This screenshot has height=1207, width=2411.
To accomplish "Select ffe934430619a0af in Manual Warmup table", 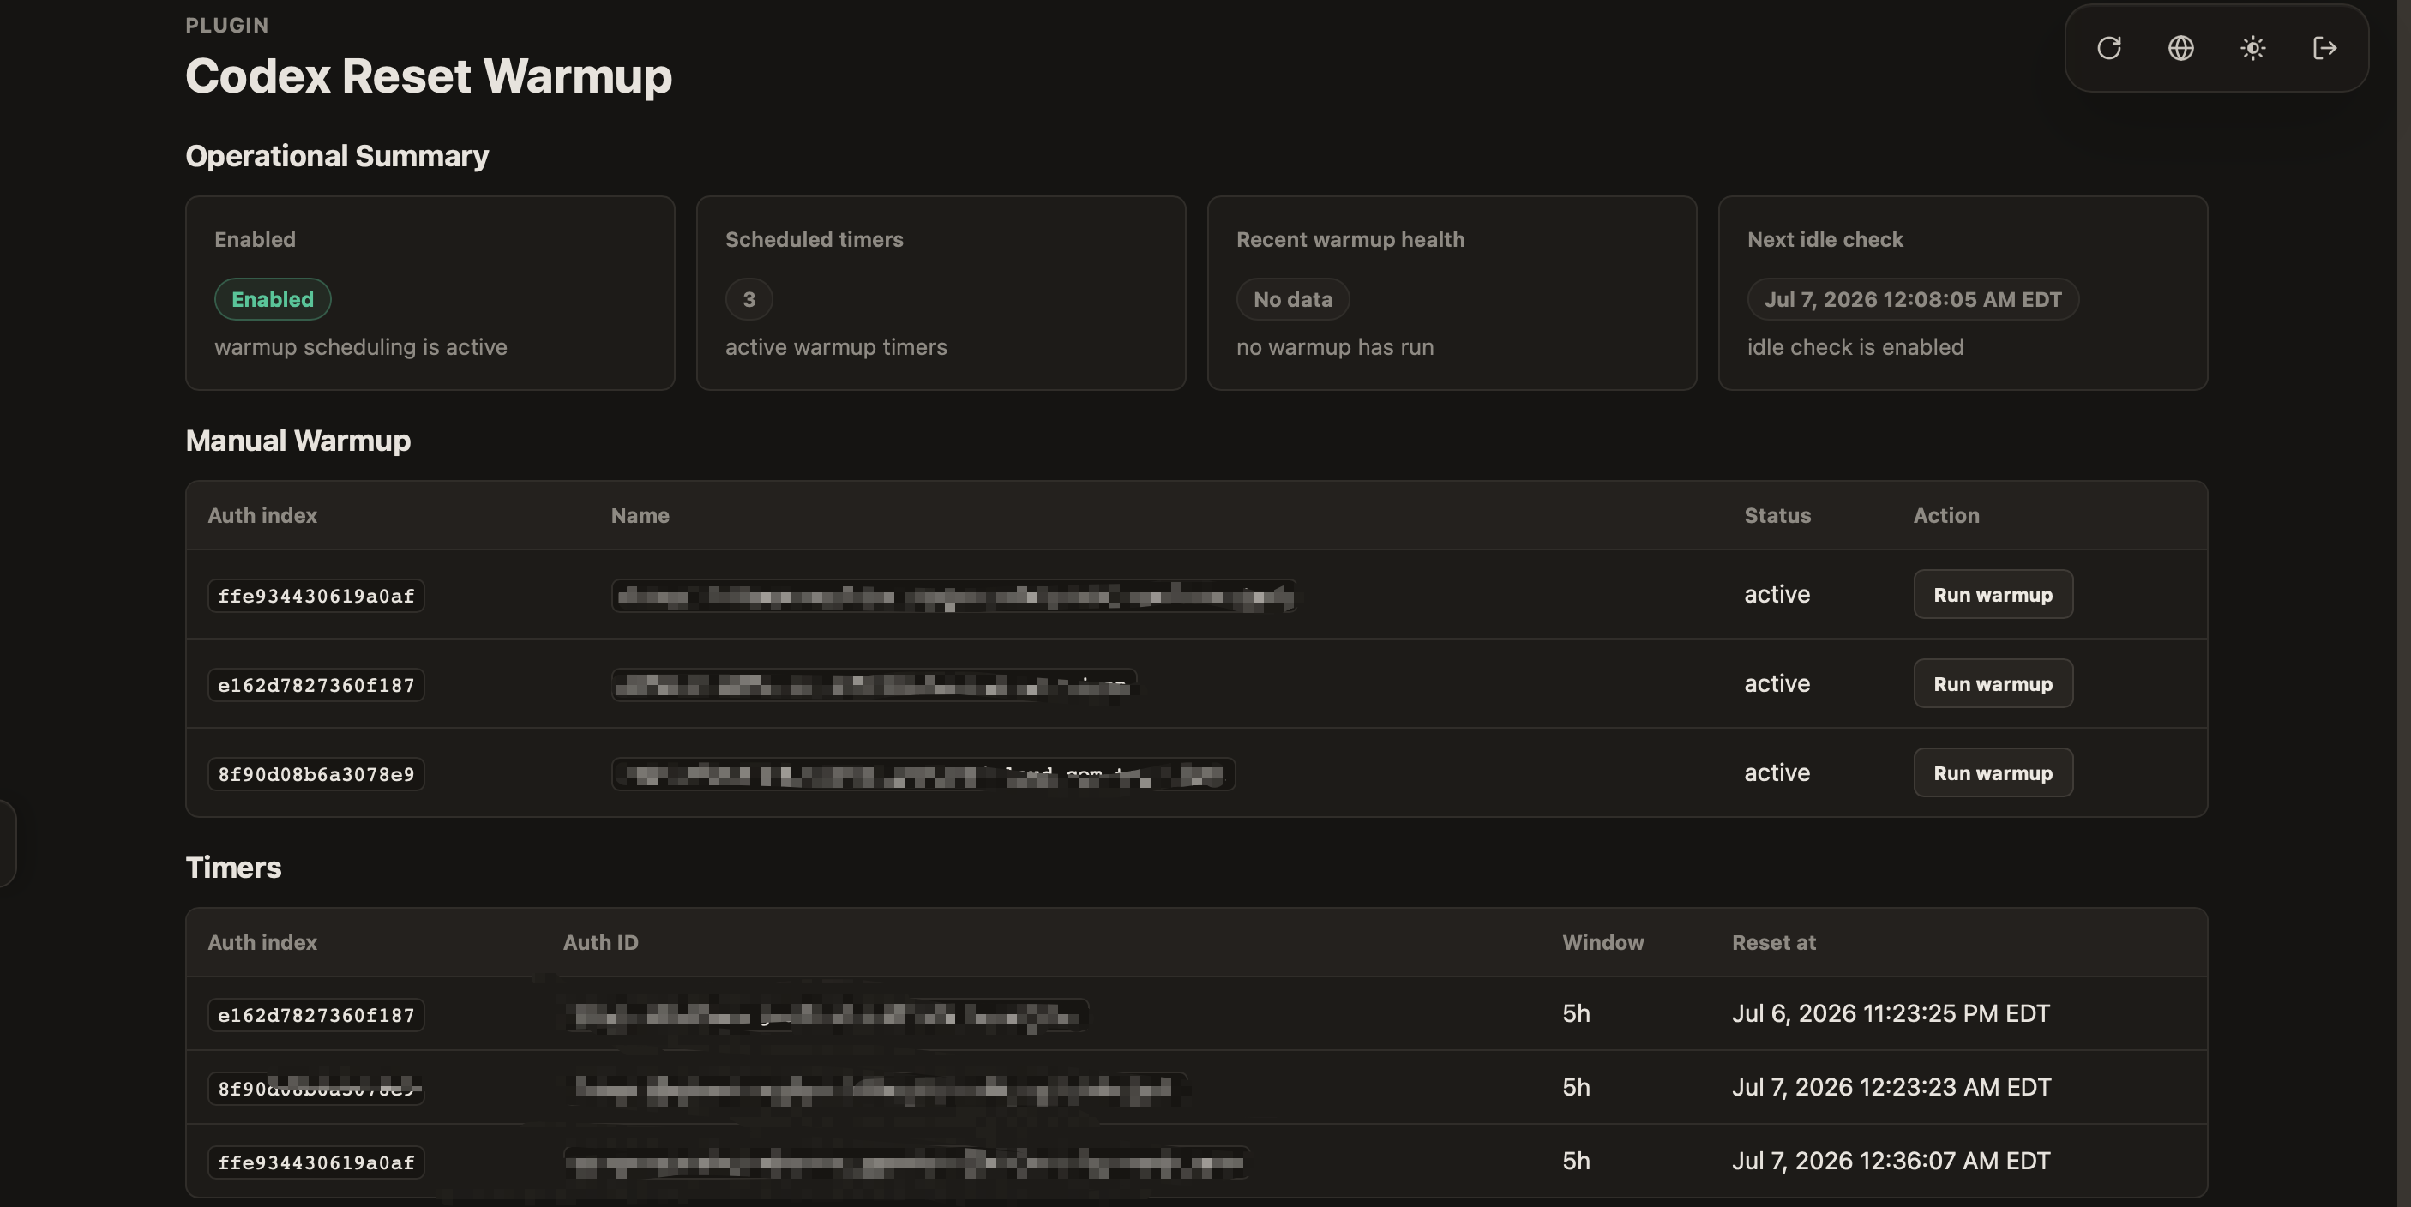I will [x=316, y=596].
